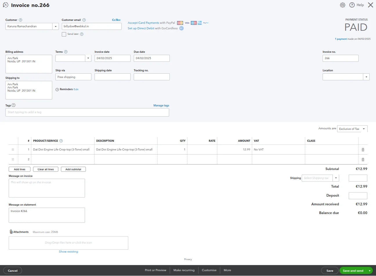Open the Location dropdown

(366, 77)
